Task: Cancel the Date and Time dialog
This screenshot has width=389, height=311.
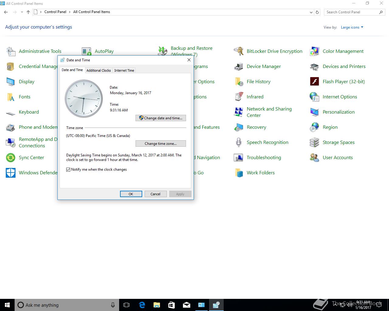Action: point(155,194)
